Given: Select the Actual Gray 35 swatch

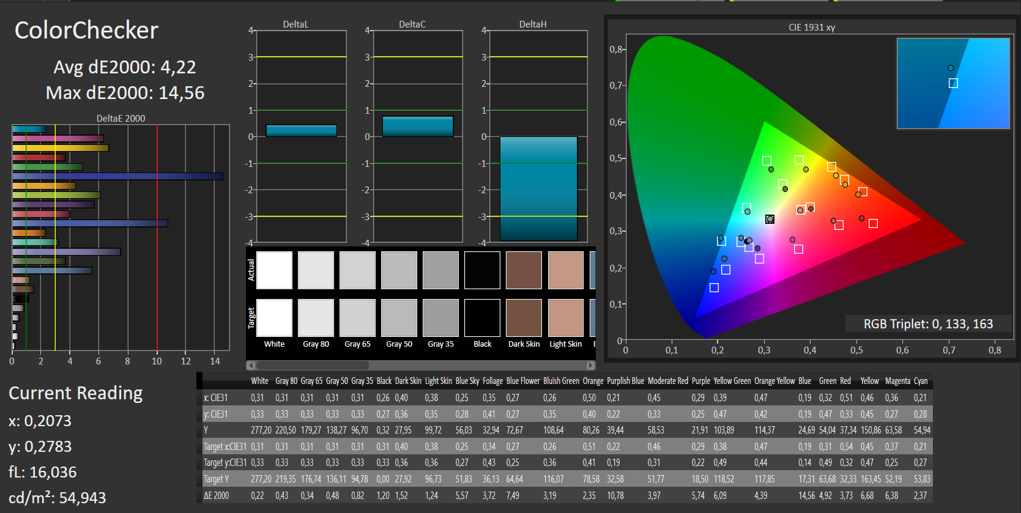Looking at the screenshot, I should coord(440,270).
